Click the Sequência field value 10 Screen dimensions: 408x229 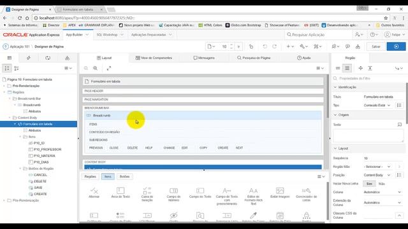(383, 158)
